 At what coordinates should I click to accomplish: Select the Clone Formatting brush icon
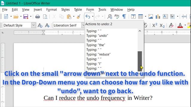point(79,17)
